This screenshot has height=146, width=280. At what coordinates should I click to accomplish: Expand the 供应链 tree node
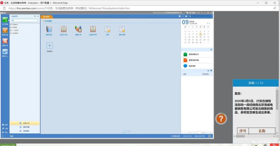click(x=11, y=27)
